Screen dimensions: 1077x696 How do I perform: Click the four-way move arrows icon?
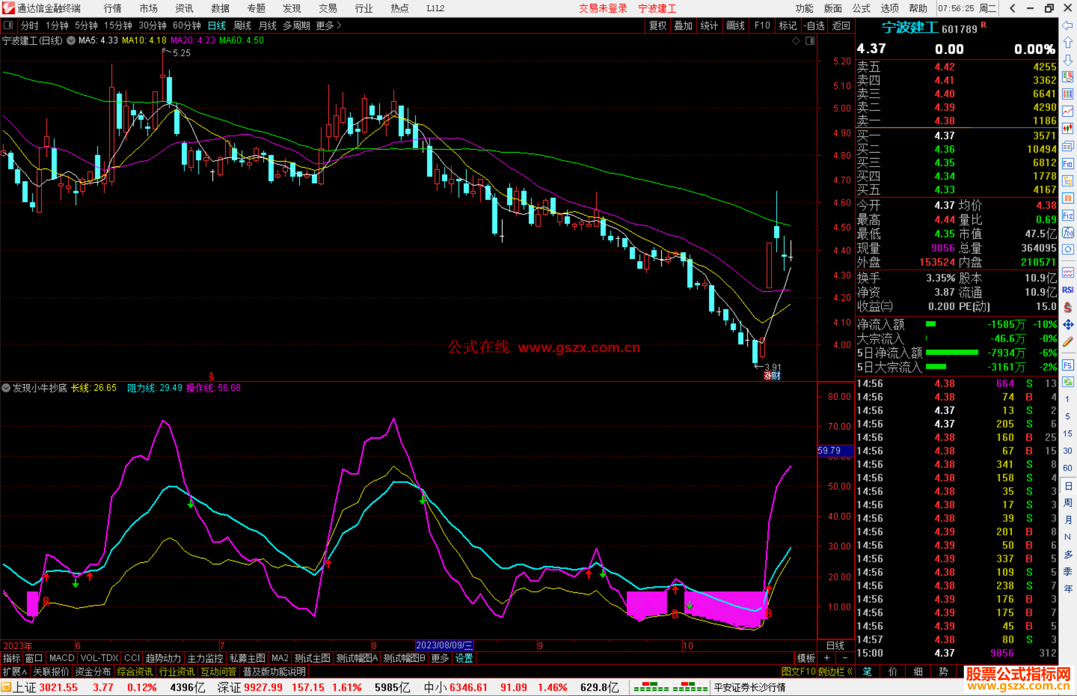1068,325
